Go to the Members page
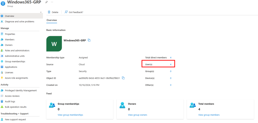 [x=10, y=40]
